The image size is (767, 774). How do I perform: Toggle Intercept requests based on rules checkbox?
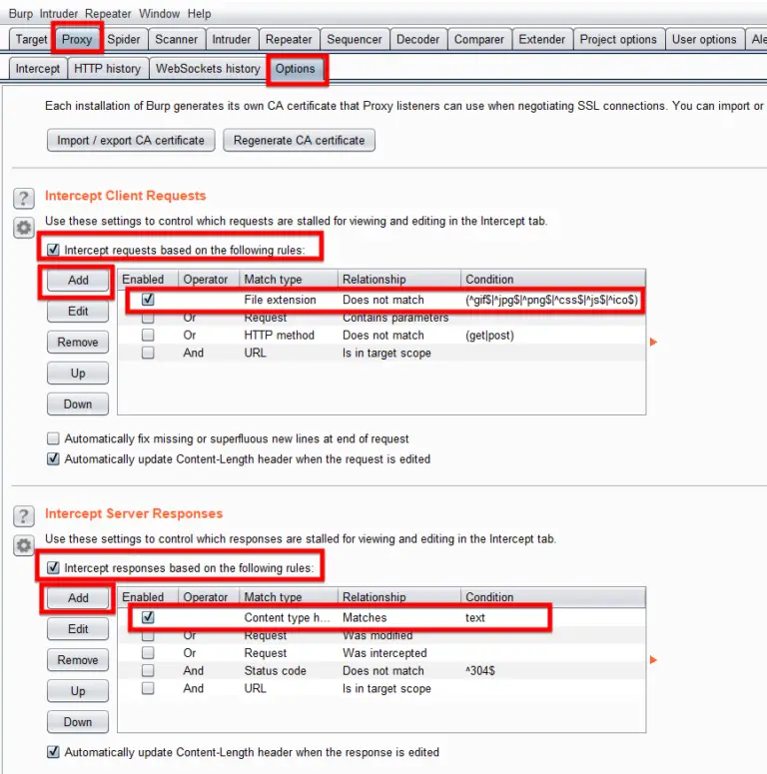(x=53, y=250)
